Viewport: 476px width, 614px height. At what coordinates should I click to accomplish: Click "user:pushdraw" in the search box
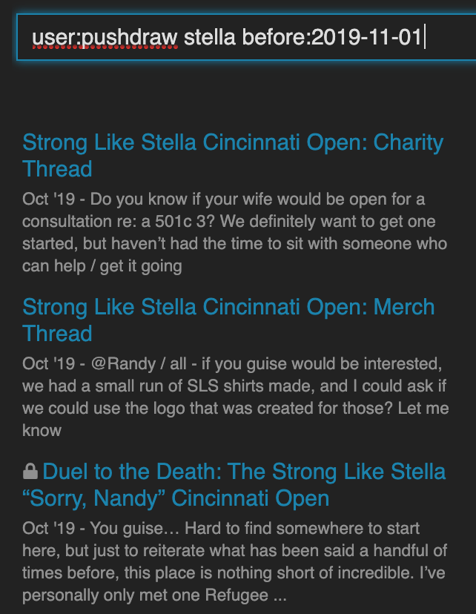click(104, 37)
